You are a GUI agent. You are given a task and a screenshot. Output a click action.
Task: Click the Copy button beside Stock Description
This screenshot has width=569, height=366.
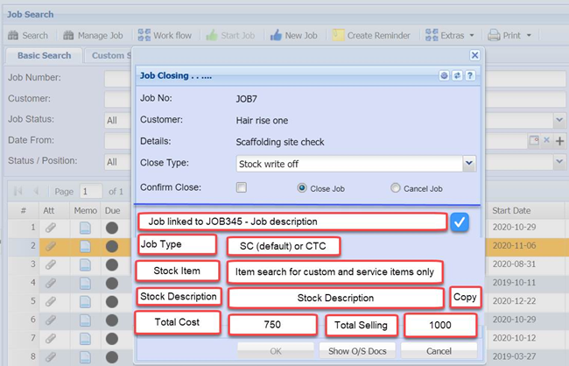click(x=465, y=298)
